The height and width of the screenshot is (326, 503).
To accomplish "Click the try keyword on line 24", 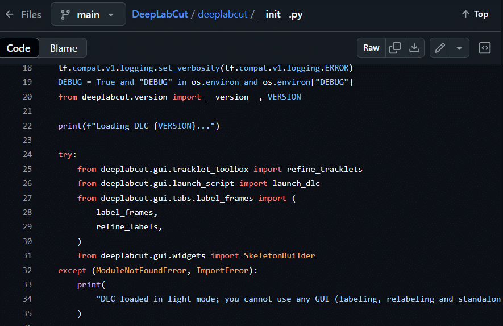I will point(65,155).
